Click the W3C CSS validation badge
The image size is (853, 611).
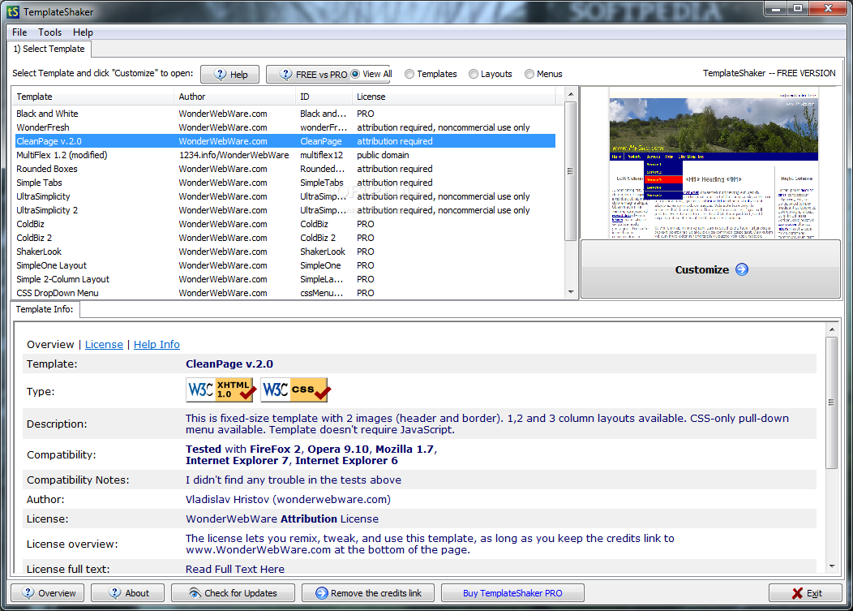click(295, 390)
